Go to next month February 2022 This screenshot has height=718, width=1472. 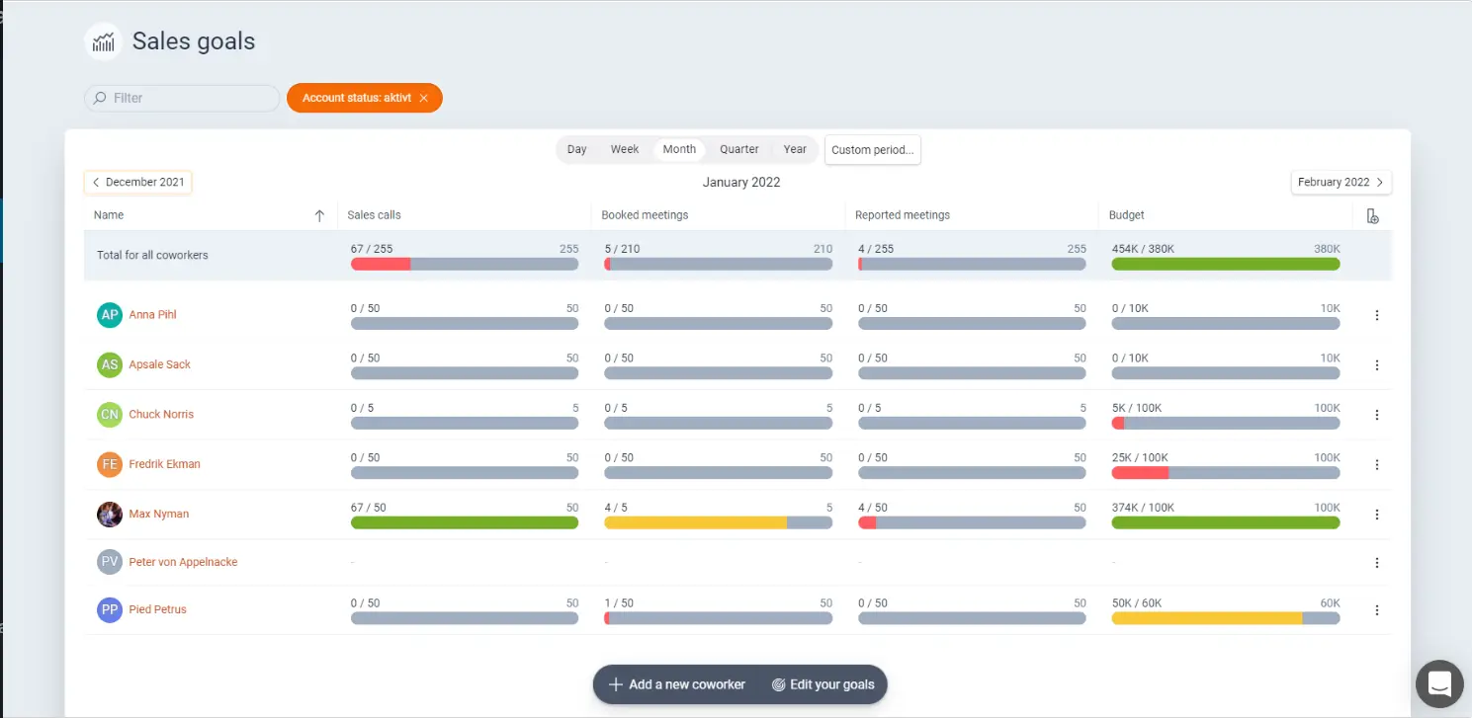click(x=1341, y=183)
